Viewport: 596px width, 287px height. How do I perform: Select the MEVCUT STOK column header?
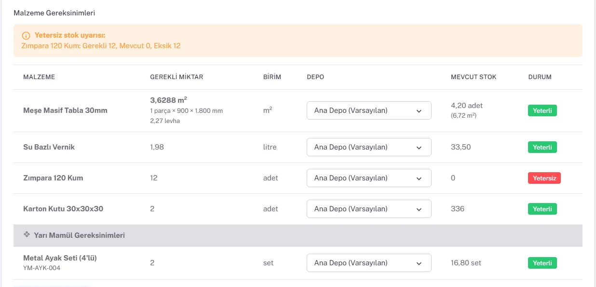[474, 77]
